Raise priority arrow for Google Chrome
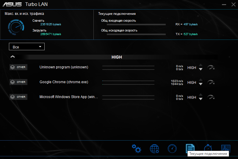 tap(201, 80)
